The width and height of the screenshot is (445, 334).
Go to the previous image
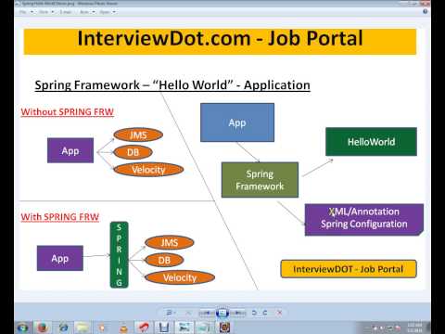point(207,313)
